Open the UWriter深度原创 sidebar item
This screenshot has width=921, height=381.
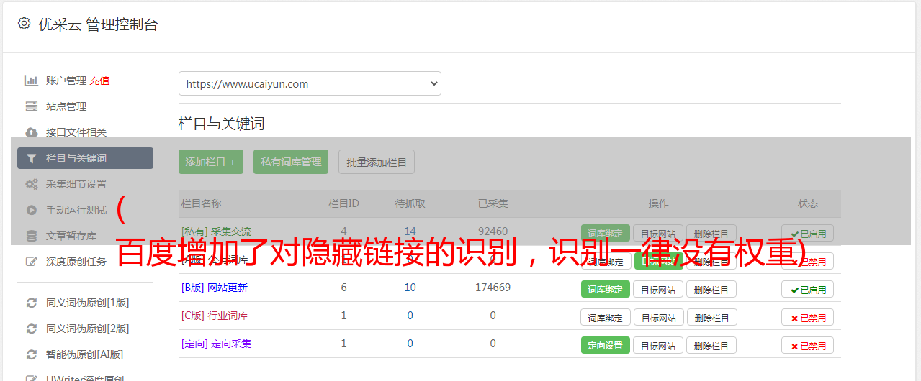click(85, 377)
